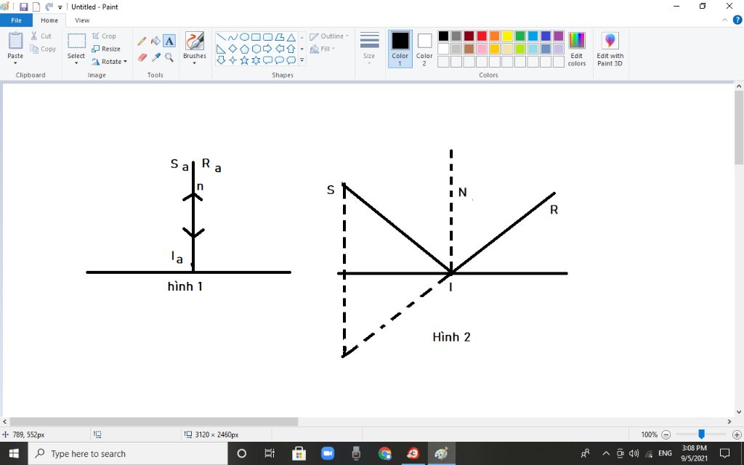Click the zoom slider handle

click(701, 434)
